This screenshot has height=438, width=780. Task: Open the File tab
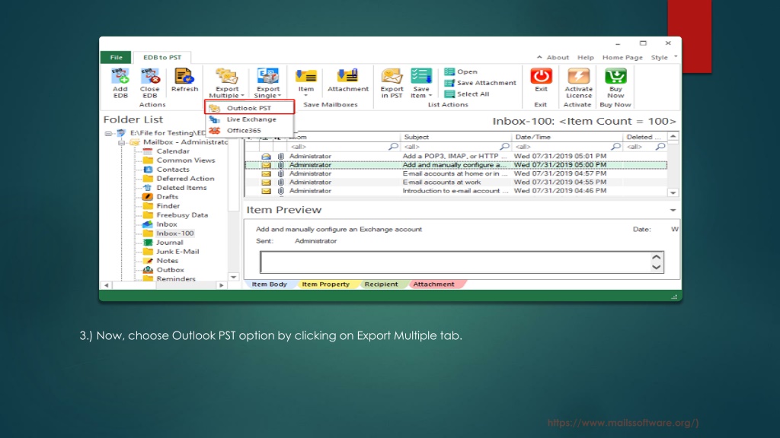click(x=116, y=57)
